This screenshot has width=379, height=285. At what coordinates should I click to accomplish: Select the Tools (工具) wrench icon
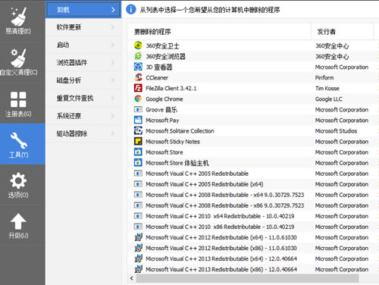pos(18,140)
